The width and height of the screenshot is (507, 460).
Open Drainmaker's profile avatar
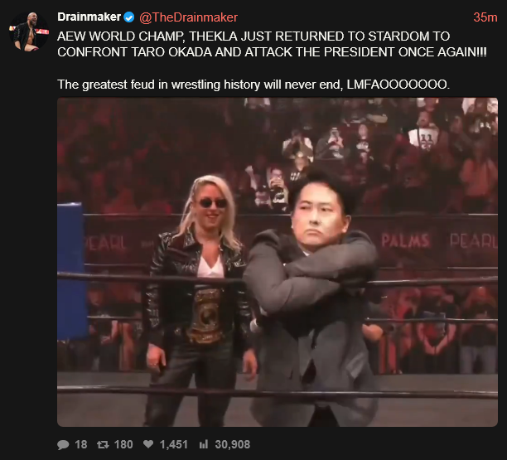29,31
